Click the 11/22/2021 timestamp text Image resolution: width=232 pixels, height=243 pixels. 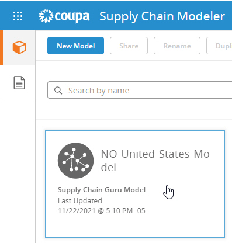102,211
